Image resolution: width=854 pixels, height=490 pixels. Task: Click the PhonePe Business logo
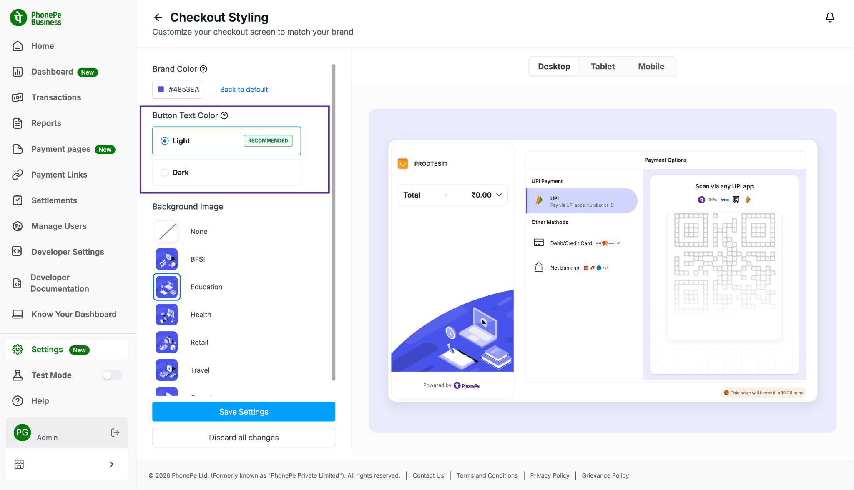[36, 18]
